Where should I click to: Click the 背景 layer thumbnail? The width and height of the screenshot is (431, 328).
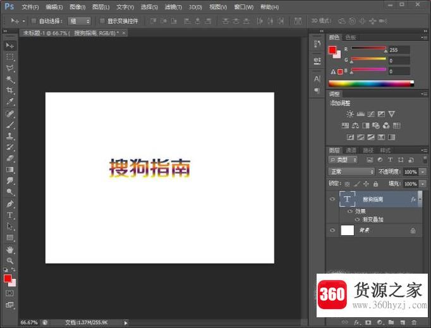pyautogui.click(x=348, y=230)
